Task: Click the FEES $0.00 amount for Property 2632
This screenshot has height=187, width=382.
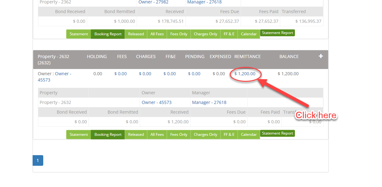Action: point(120,74)
